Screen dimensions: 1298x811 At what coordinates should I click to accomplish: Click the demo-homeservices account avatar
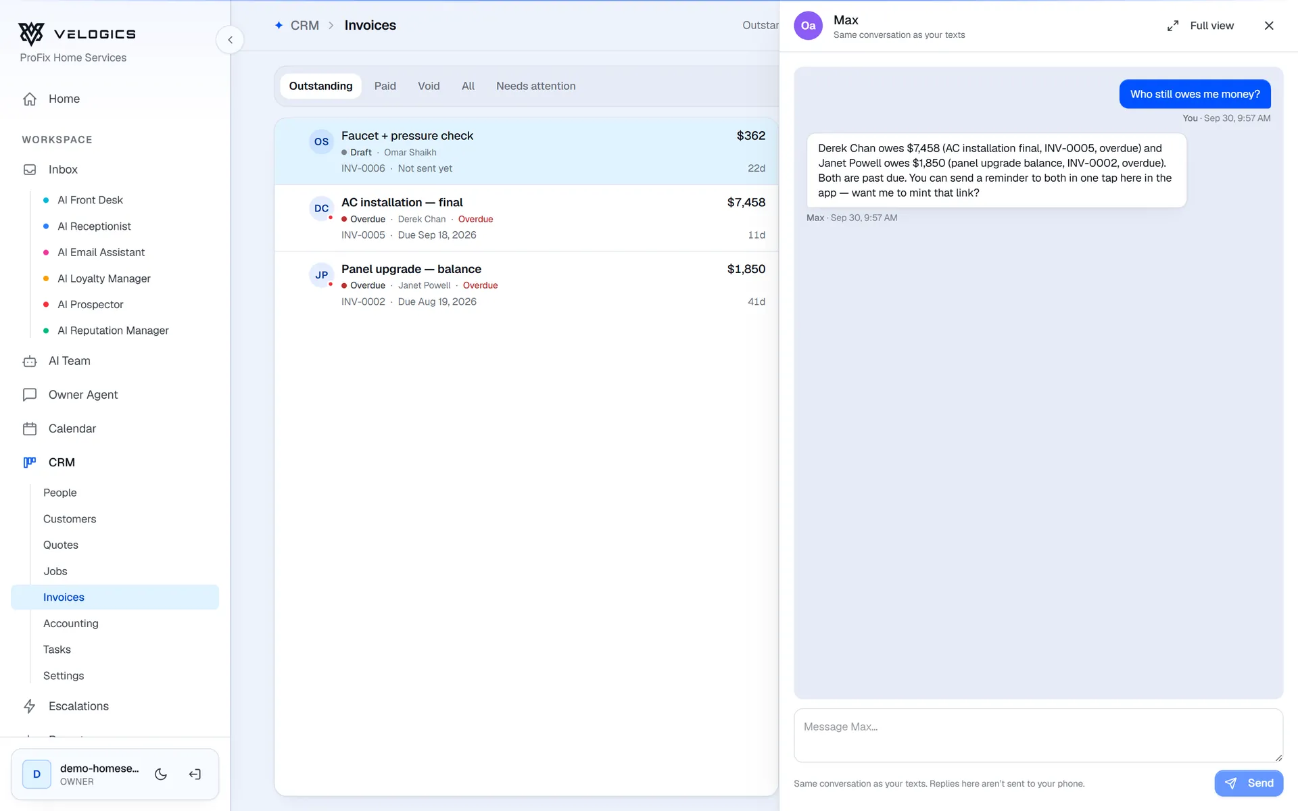37,775
